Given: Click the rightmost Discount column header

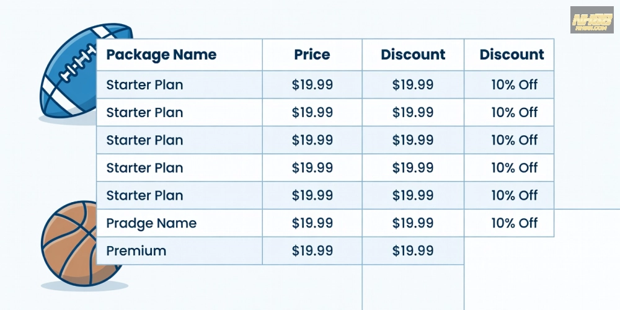Looking at the screenshot, I should (511, 55).
